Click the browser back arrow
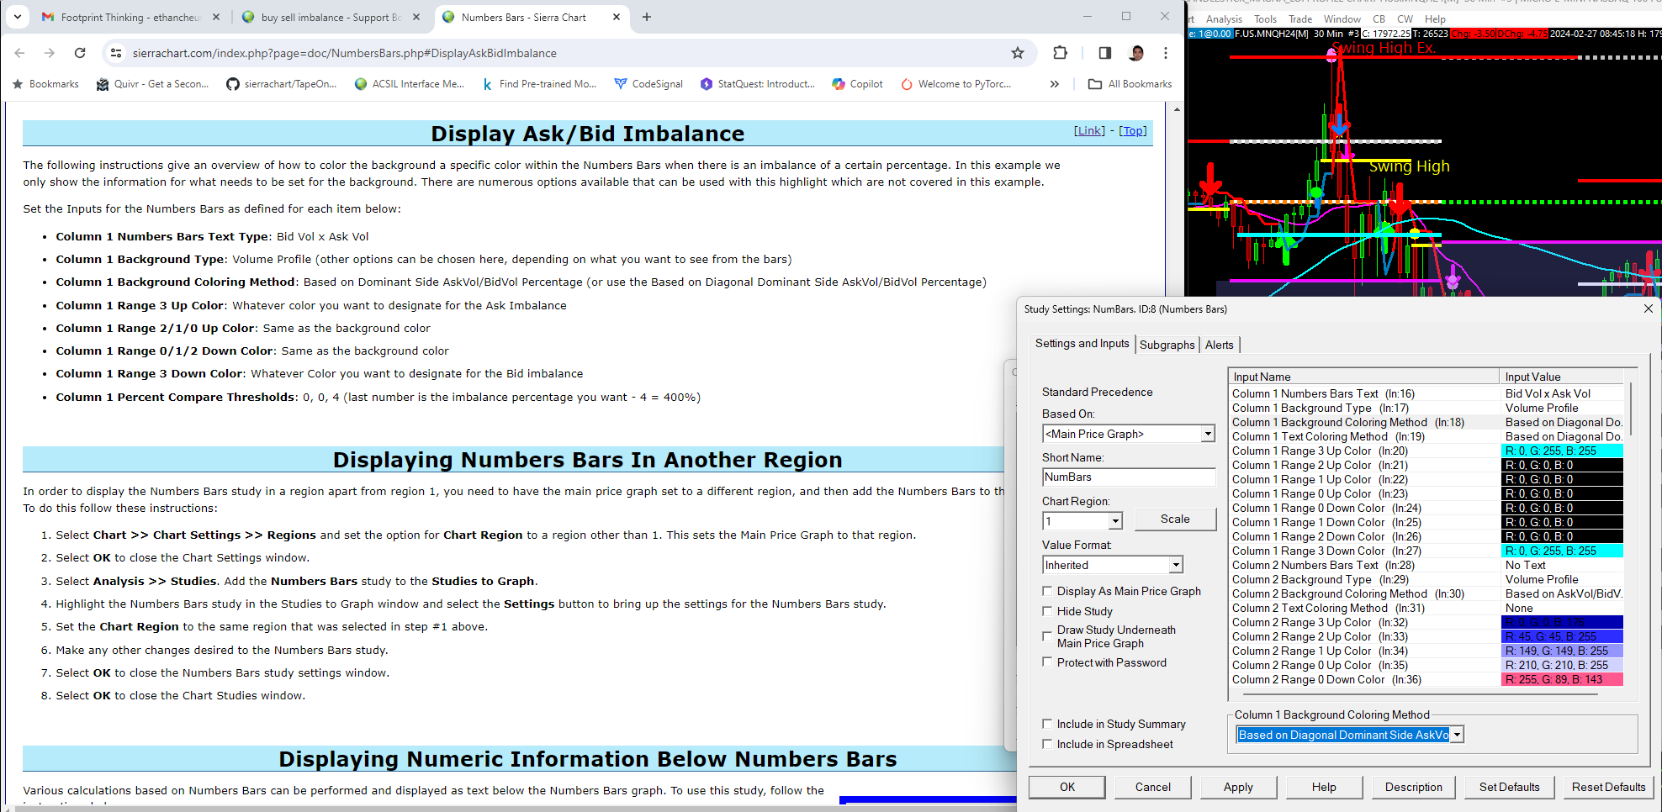 point(20,53)
